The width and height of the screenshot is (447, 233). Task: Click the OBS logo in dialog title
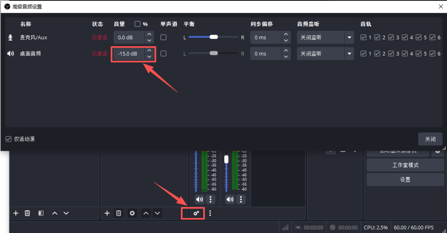pyautogui.click(x=7, y=7)
